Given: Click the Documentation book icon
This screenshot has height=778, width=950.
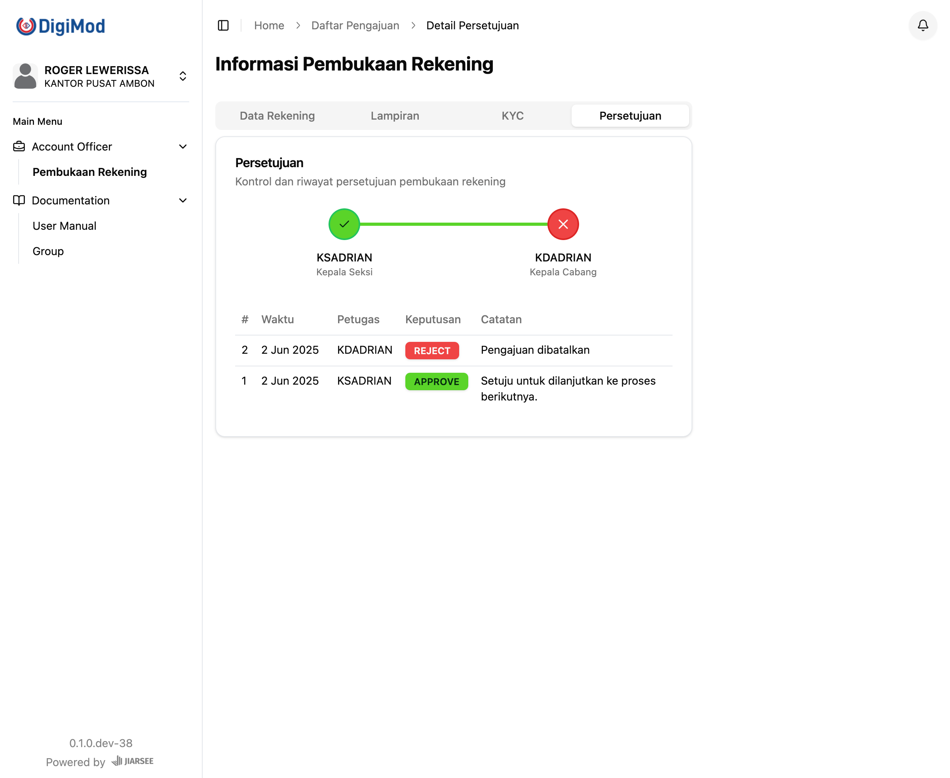Looking at the screenshot, I should click(19, 200).
